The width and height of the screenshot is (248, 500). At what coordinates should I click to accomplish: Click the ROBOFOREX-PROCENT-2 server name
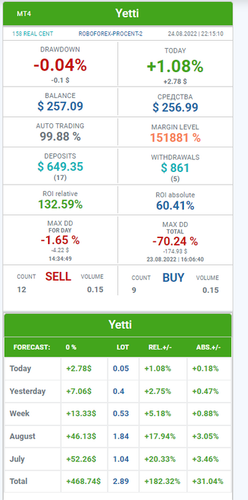pyautogui.click(x=111, y=34)
